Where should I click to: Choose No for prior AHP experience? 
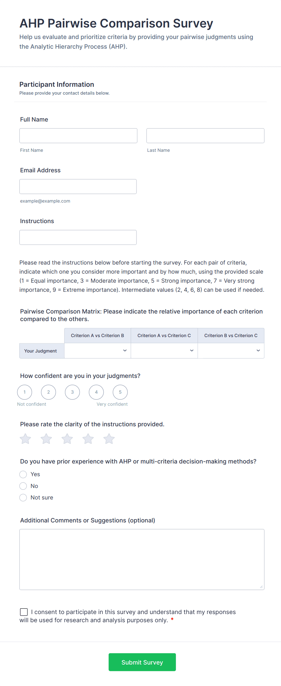(x=23, y=486)
